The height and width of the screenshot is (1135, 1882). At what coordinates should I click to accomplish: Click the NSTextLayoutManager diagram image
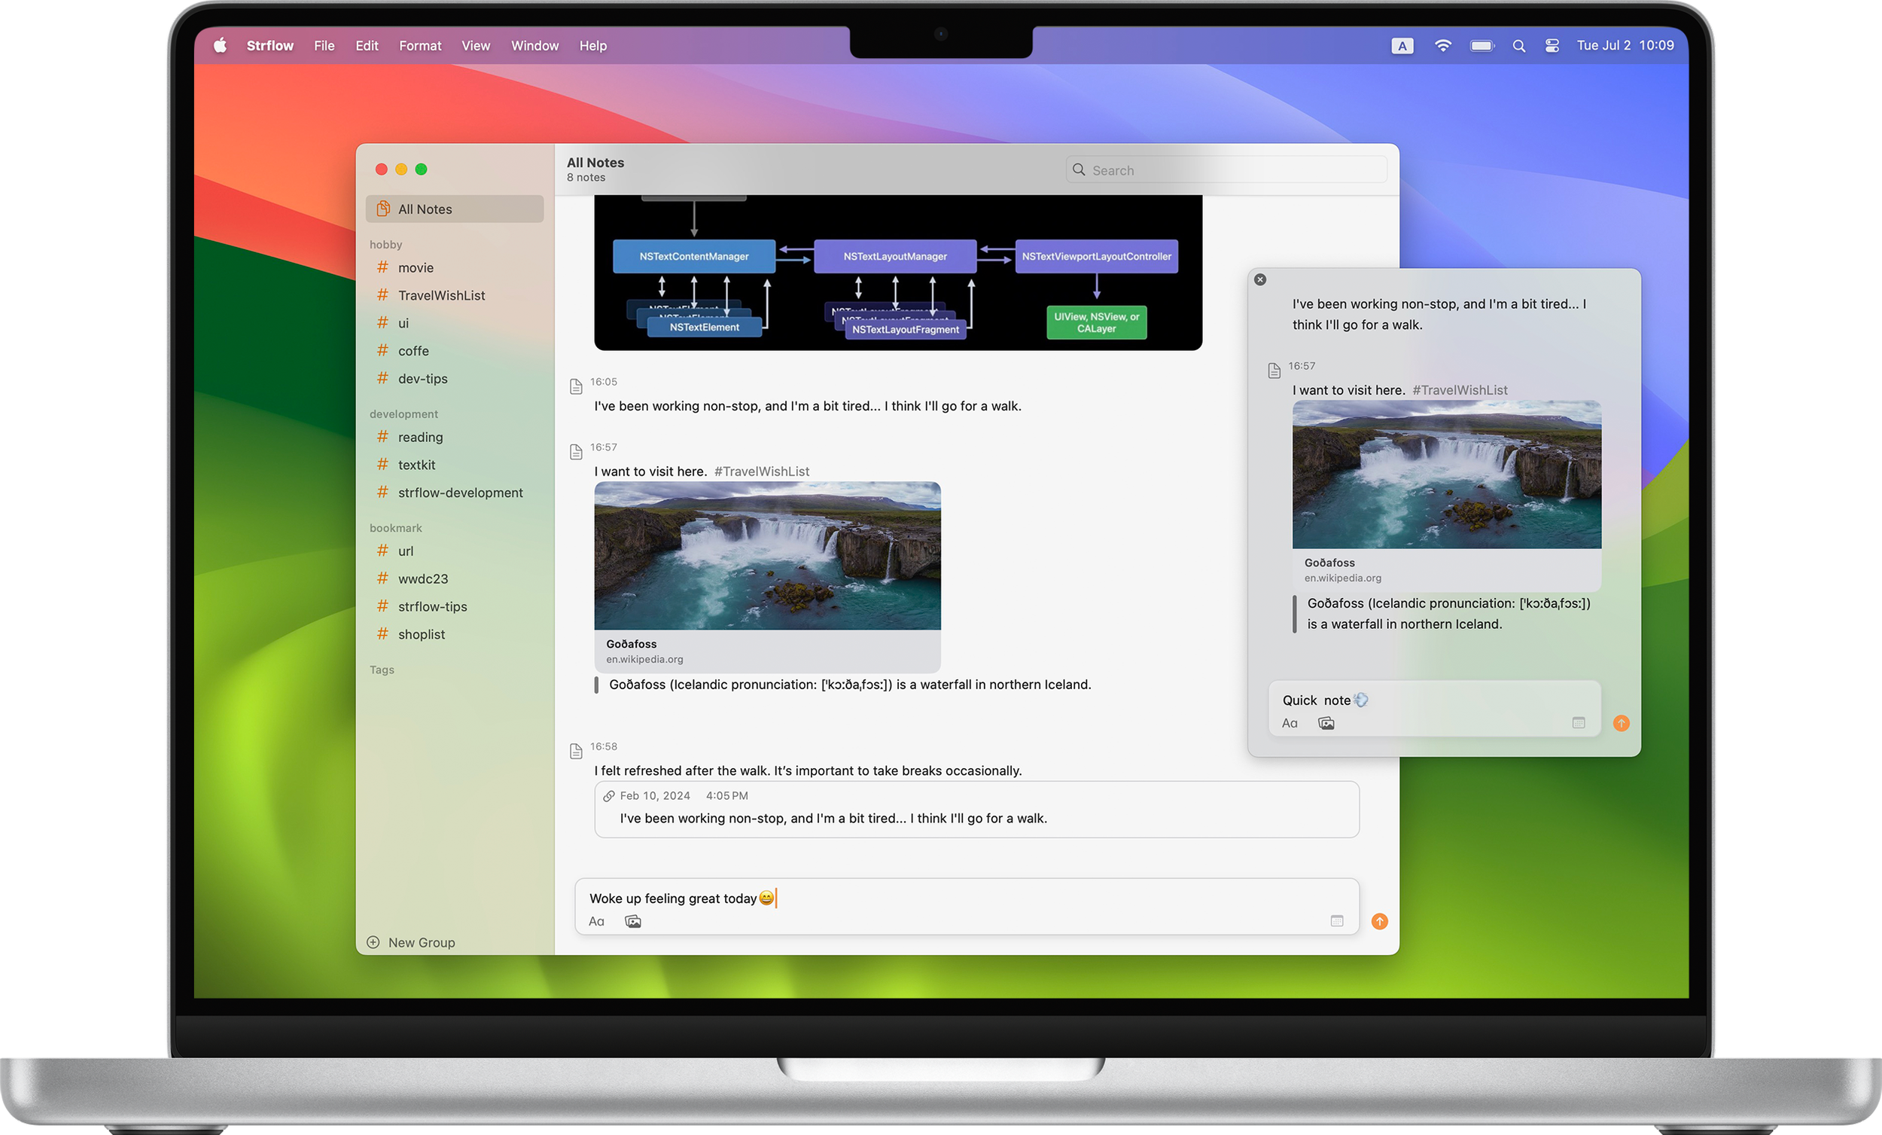(x=898, y=272)
